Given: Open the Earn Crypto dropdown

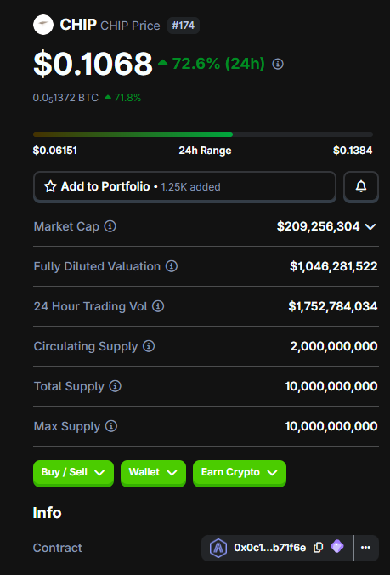Looking at the screenshot, I should [240, 473].
